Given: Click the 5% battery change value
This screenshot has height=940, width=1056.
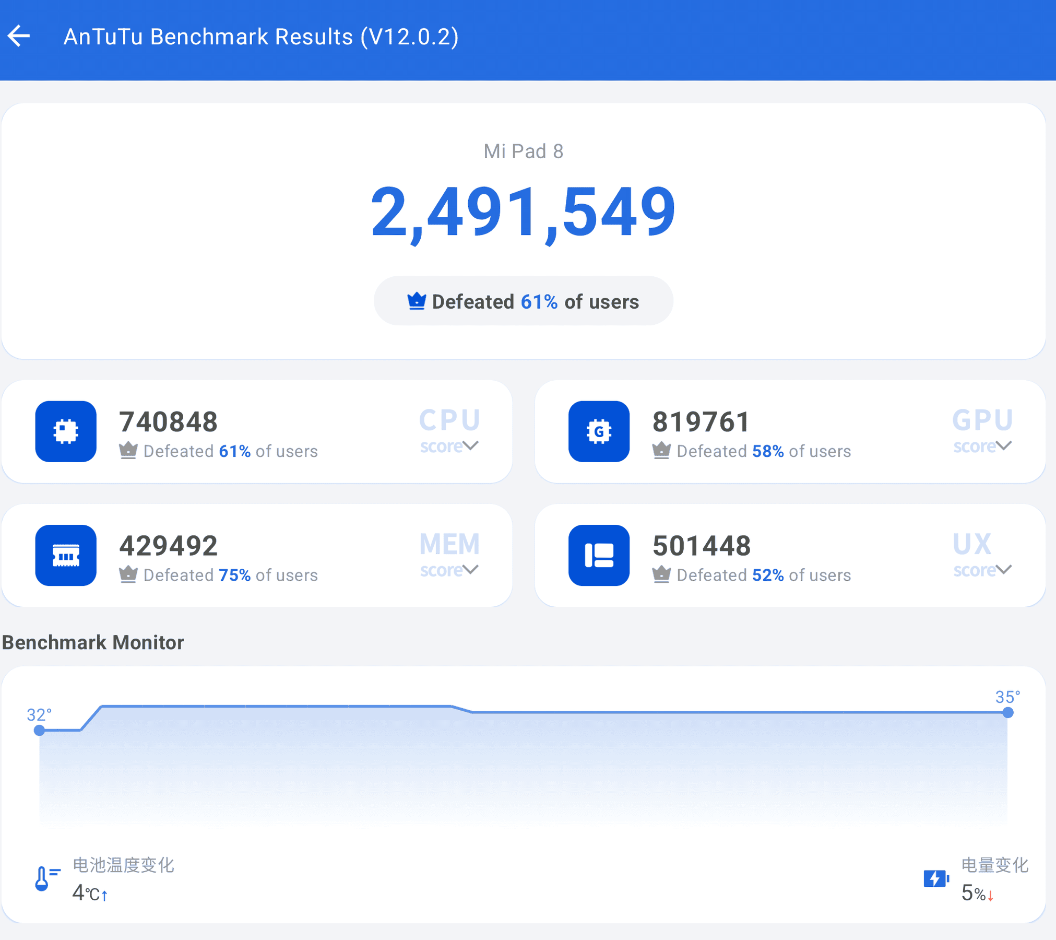Looking at the screenshot, I should [977, 893].
